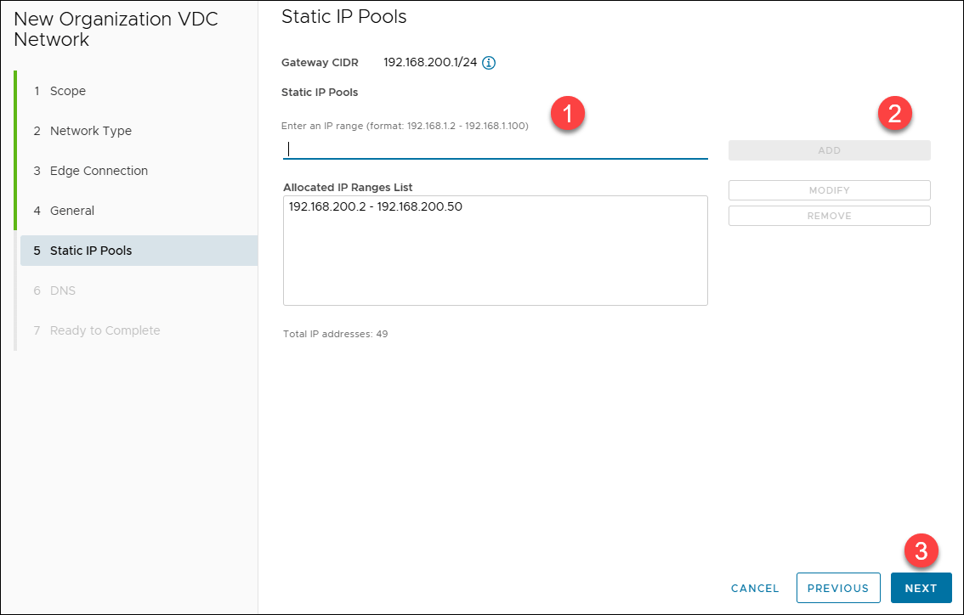Click the red annotation marker numbered 2
964x615 pixels.
(x=894, y=113)
